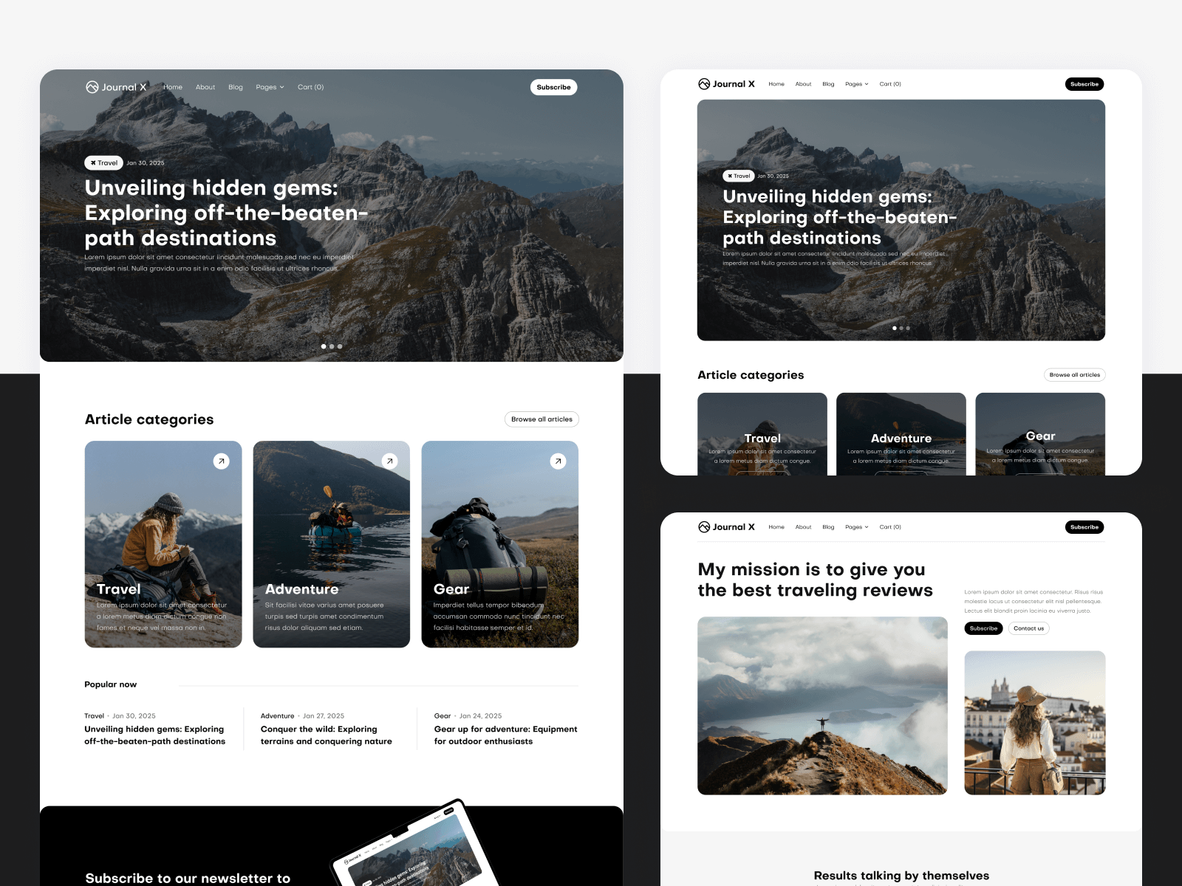Open About in left mockup nav

(x=205, y=87)
